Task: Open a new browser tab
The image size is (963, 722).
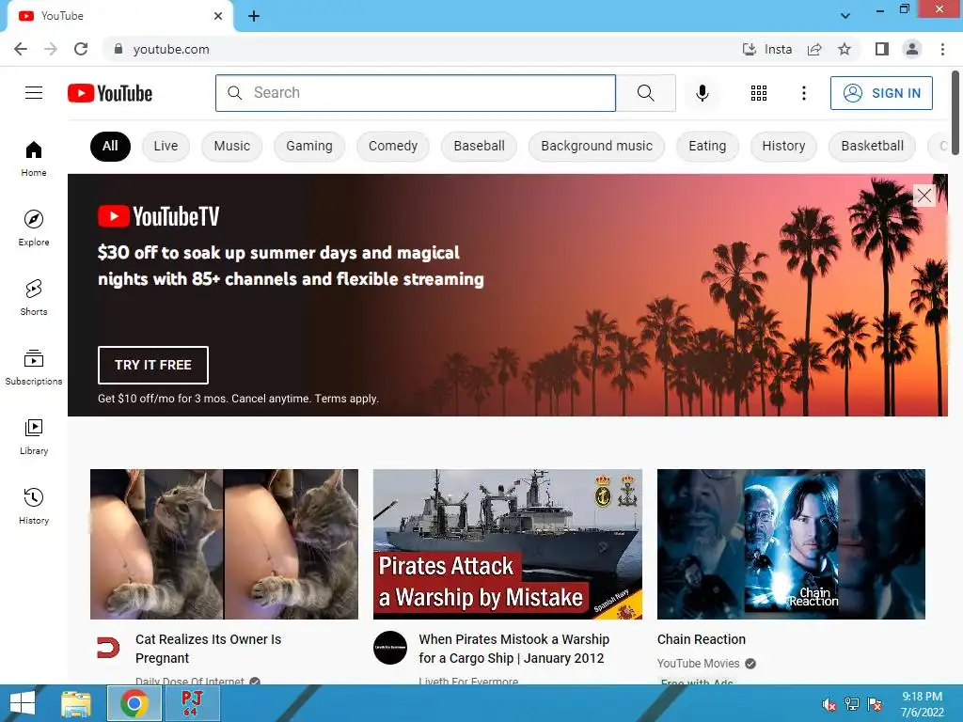Action: click(254, 16)
